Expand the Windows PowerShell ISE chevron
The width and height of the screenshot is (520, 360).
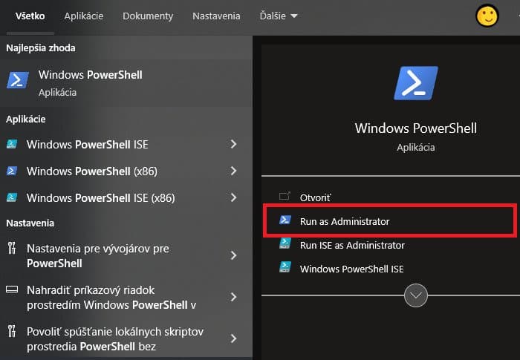[233, 144]
